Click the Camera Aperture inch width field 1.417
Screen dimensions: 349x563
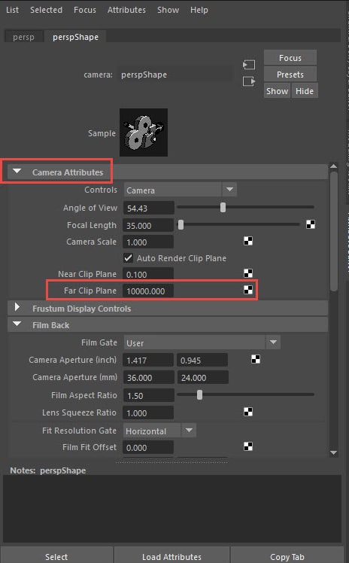coord(148,360)
